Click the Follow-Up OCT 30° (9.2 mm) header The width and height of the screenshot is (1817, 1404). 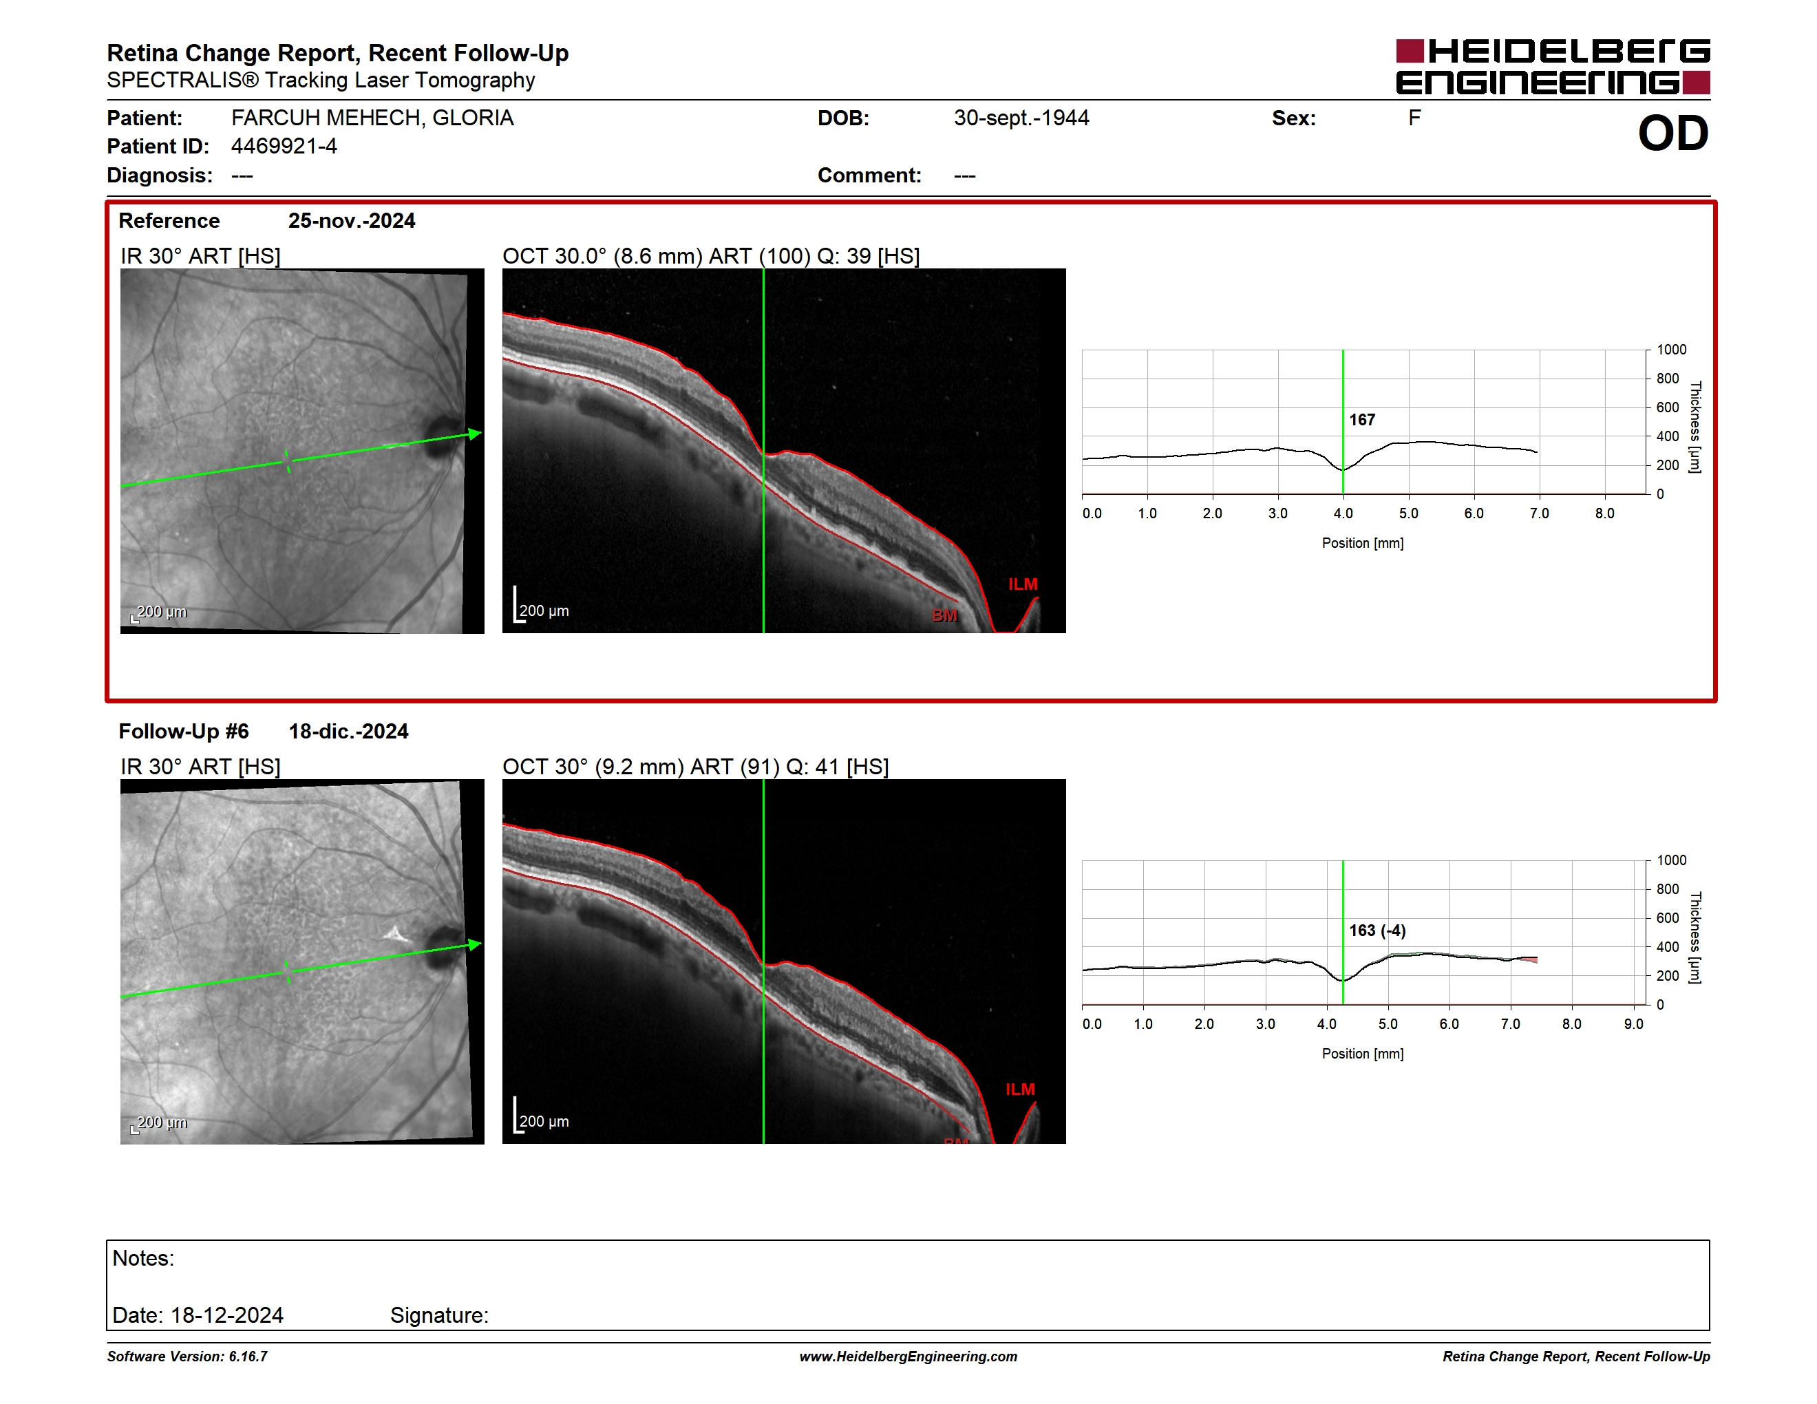coord(696,767)
